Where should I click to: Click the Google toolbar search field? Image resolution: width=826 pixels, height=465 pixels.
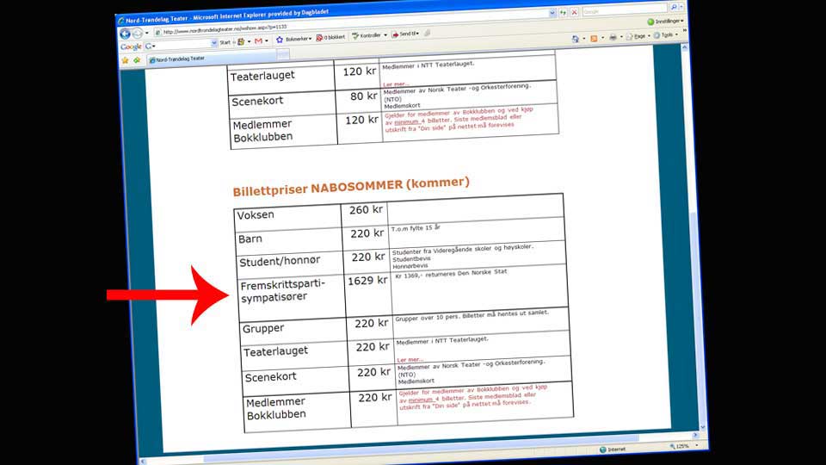[x=181, y=44]
